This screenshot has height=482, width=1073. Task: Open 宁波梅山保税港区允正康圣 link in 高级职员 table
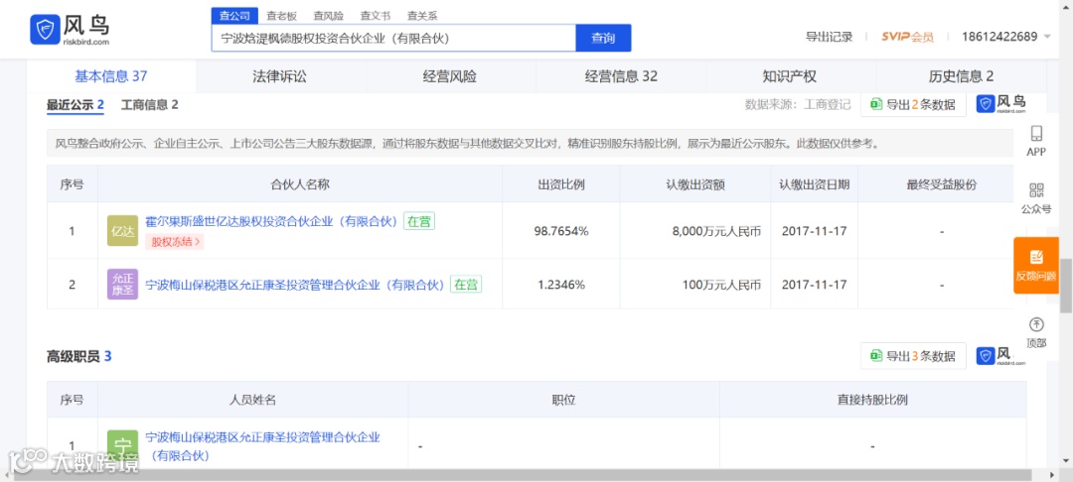point(262,446)
